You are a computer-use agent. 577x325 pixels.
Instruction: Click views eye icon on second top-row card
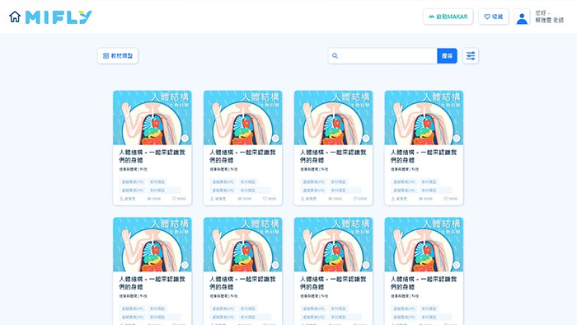[240, 199]
